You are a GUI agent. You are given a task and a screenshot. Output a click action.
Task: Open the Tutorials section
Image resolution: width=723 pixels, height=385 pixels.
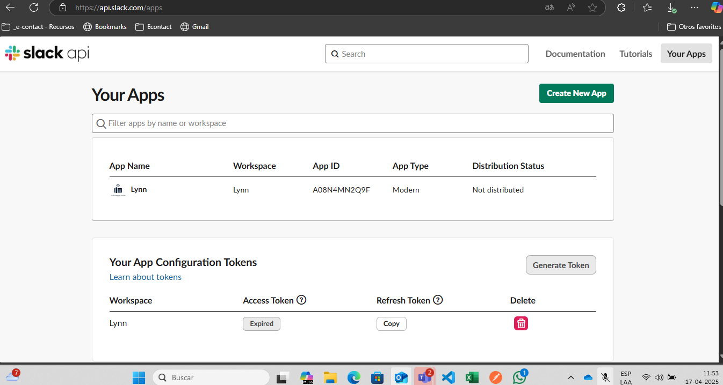click(x=635, y=54)
